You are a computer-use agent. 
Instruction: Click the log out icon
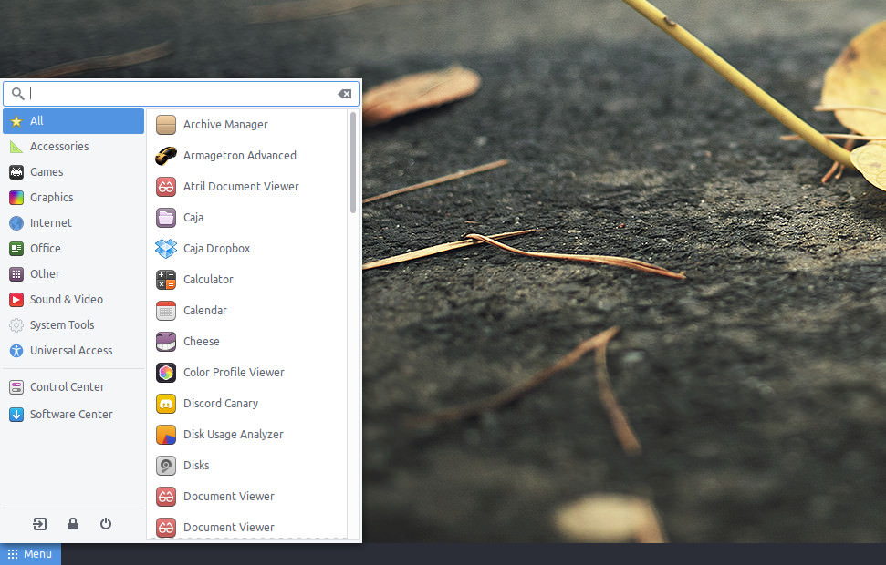pyautogui.click(x=39, y=524)
